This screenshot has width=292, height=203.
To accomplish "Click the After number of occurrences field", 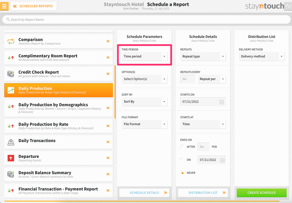I will tap(203, 147).
